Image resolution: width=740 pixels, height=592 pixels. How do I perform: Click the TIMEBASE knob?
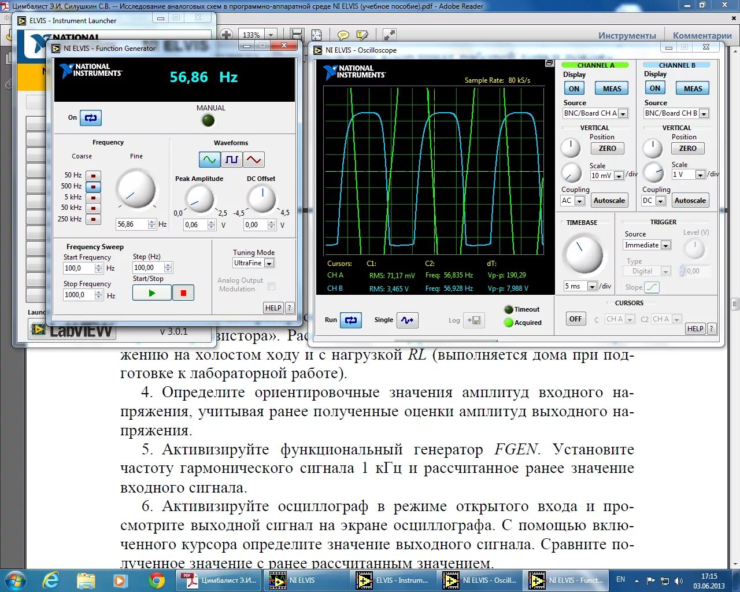tap(584, 253)
